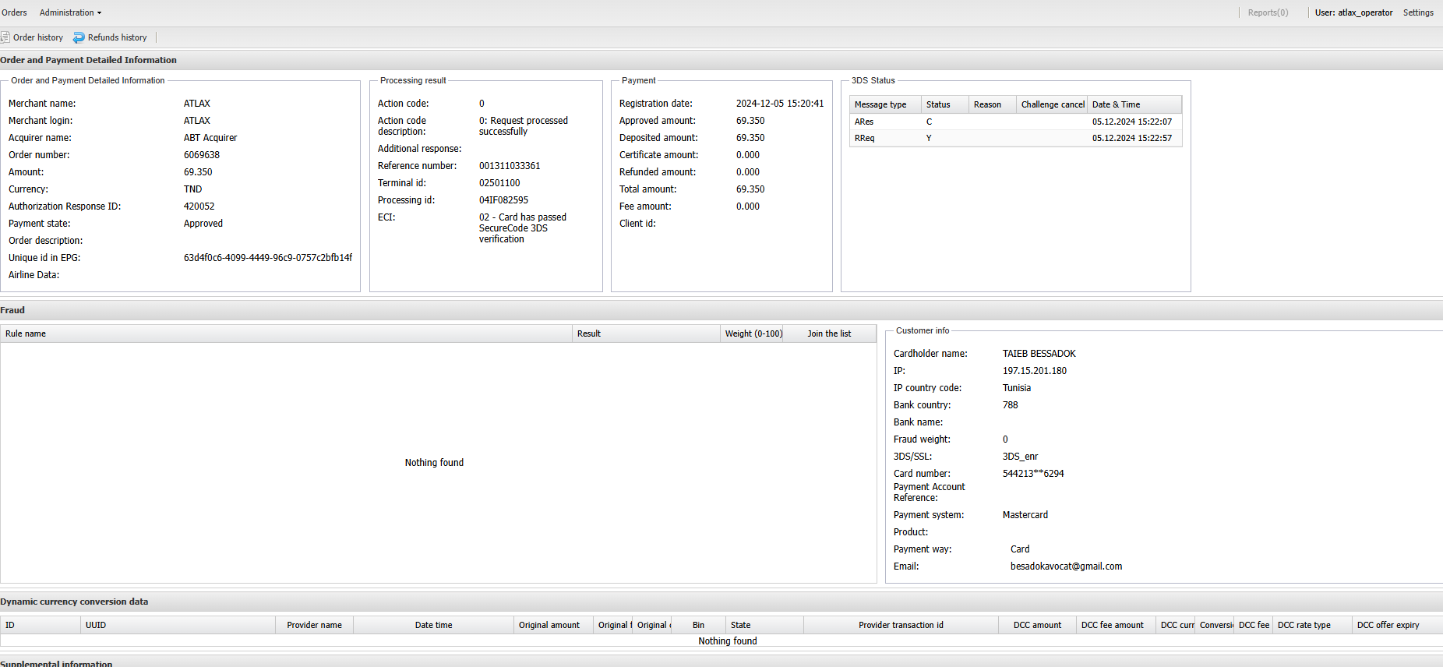
Task: Sort fraud rules by Result column
Action: (x=588, y=333)
